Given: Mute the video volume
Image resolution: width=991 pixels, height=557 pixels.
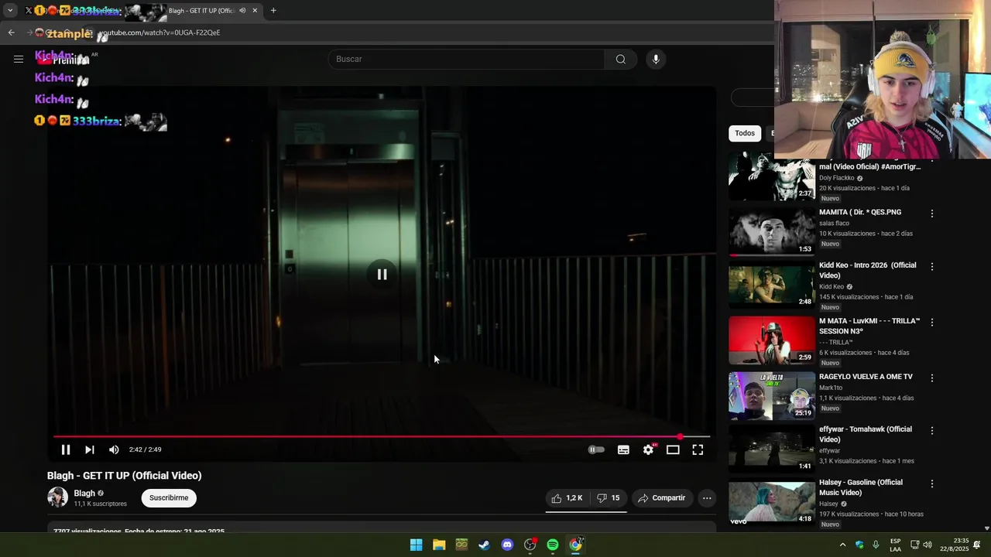Looking at the screenshot, I should pos(114,449).
